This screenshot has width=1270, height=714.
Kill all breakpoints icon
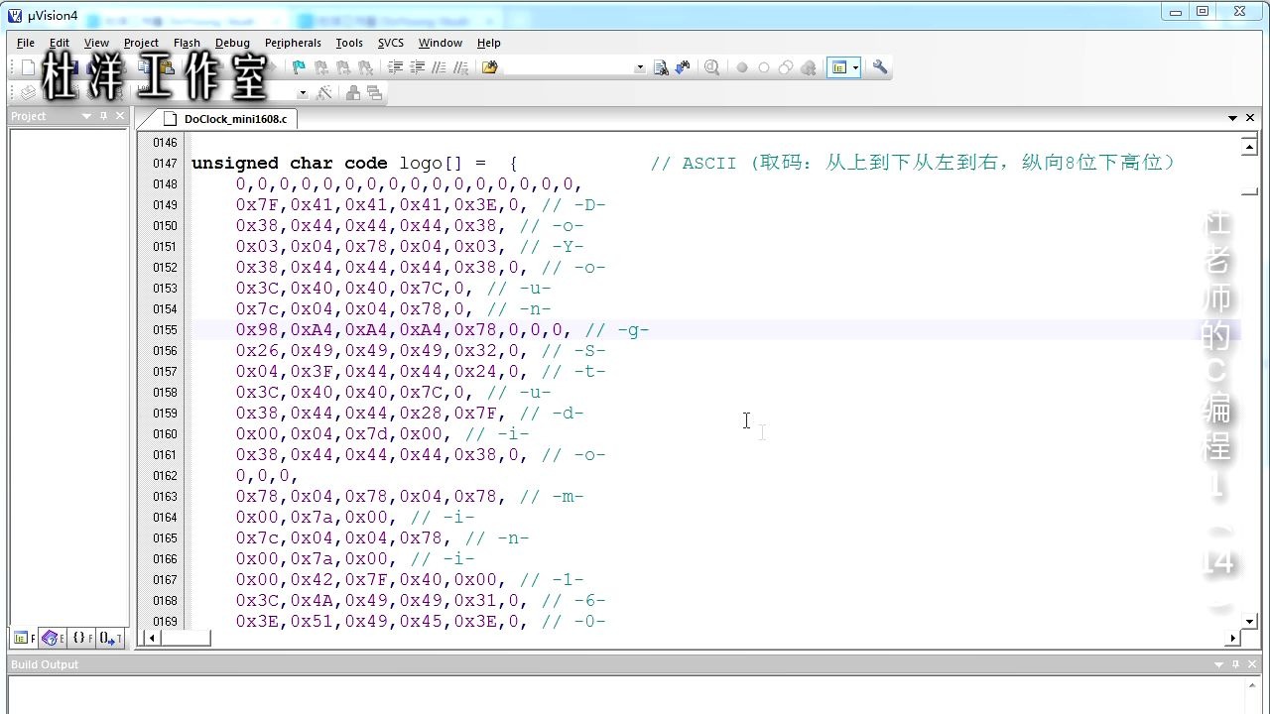(809, 67)
